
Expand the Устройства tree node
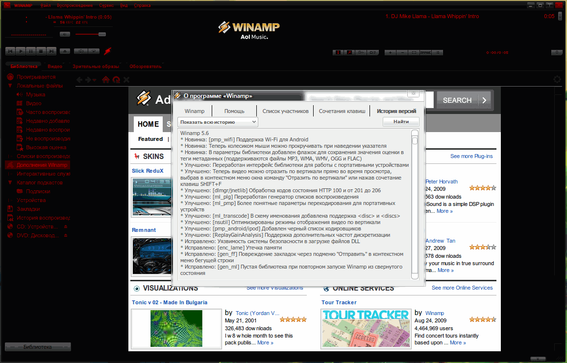pos(10,200)
